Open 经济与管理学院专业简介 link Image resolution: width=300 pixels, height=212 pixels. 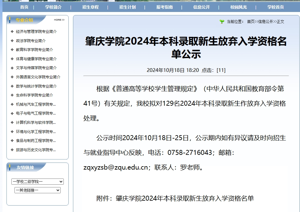[x=36, y=31]
